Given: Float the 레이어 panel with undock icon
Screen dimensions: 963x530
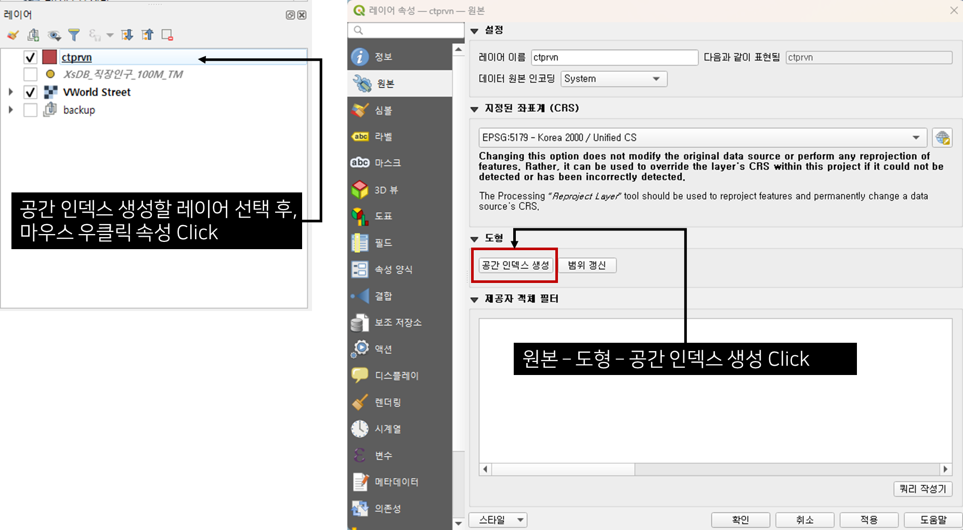Looking at the screenshot, I should [290, 15].
